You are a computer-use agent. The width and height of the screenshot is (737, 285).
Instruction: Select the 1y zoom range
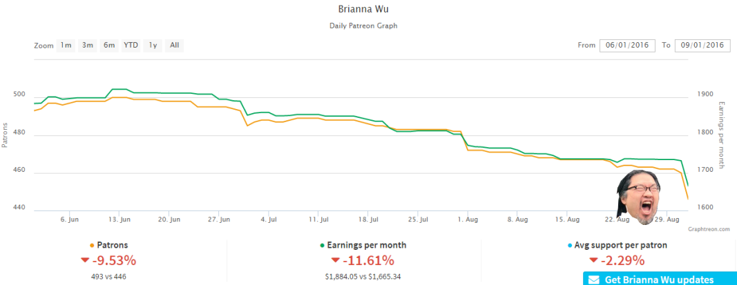[x=153, y=46]
